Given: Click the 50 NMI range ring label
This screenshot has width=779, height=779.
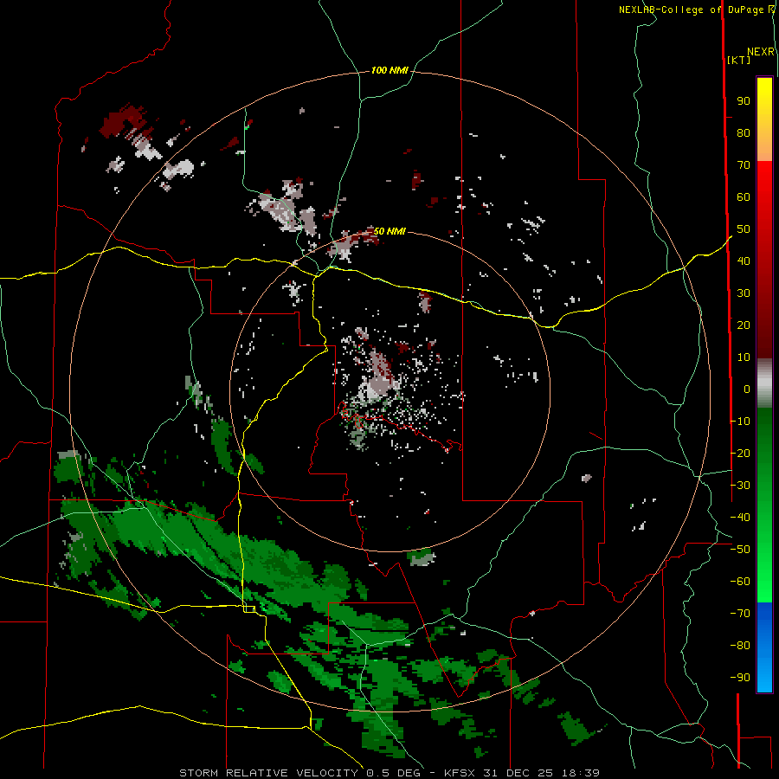Looking at the screenshot, I should [x=389, y=231].
